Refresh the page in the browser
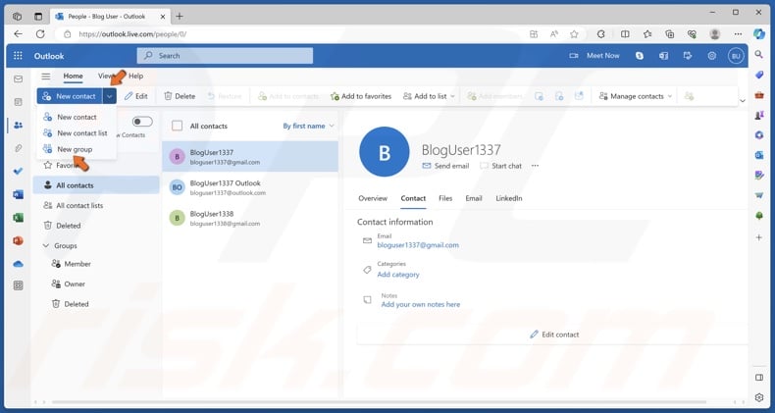This screenshot has width=775, height=413. pyautogui.click(x=40, y=34)
